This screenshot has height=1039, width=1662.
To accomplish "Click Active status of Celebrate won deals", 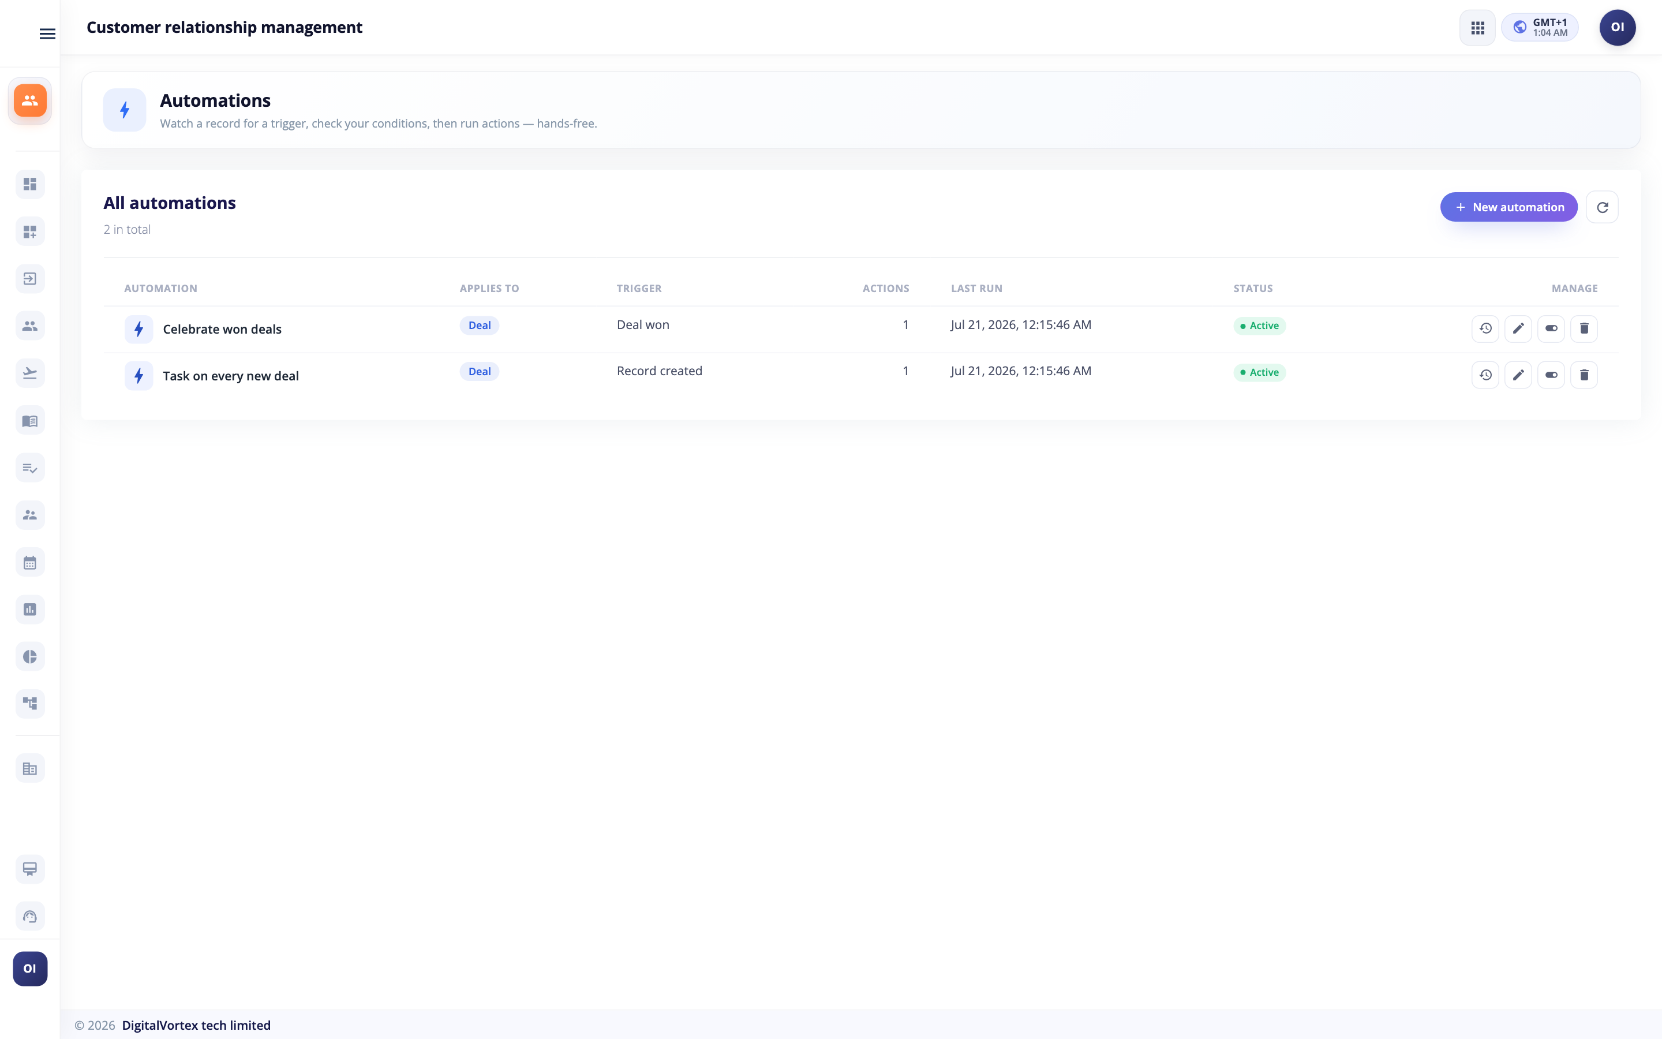I will tap(1260, 326).
